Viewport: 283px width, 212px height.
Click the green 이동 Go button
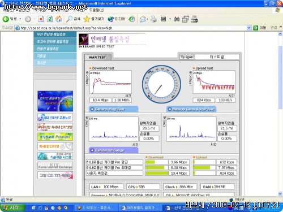(x=260, y=28)
